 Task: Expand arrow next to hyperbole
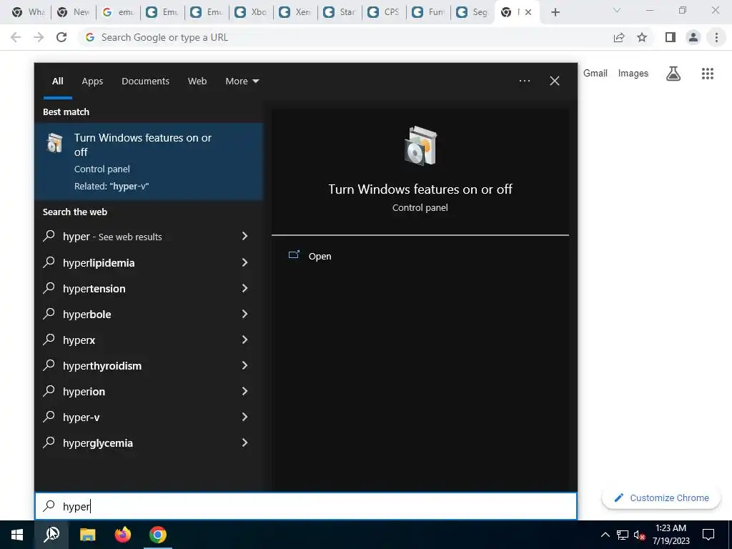[x=244, y=314]
